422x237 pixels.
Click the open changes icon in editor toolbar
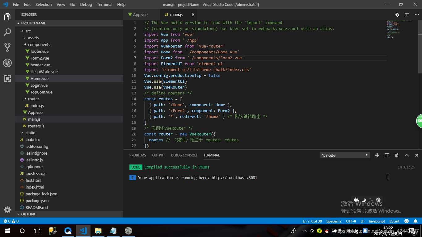[x=397, y=15]
